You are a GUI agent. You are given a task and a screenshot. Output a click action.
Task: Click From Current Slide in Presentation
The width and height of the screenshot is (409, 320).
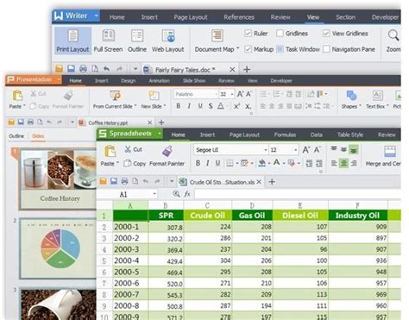pyautogui.click(x=115, y=99)
